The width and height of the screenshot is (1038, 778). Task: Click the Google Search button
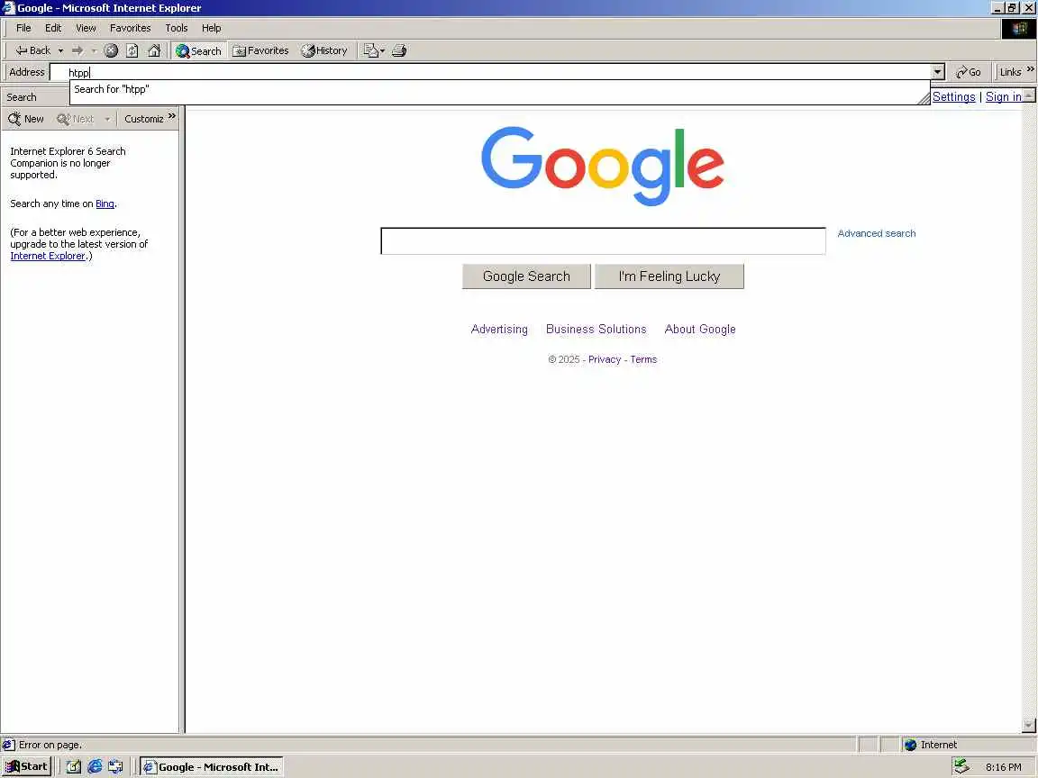tap(526, 276)
